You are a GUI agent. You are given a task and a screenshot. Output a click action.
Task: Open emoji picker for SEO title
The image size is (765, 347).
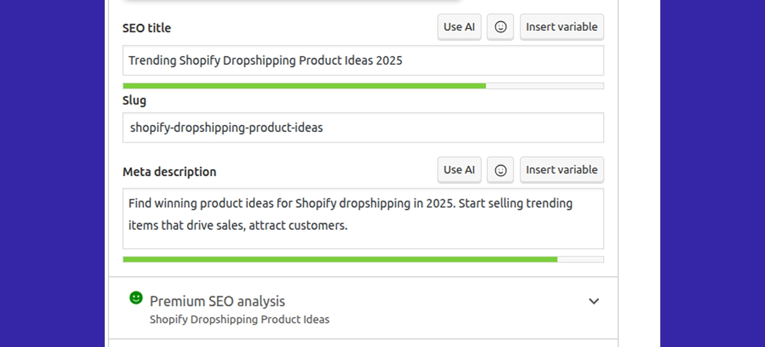500,27
